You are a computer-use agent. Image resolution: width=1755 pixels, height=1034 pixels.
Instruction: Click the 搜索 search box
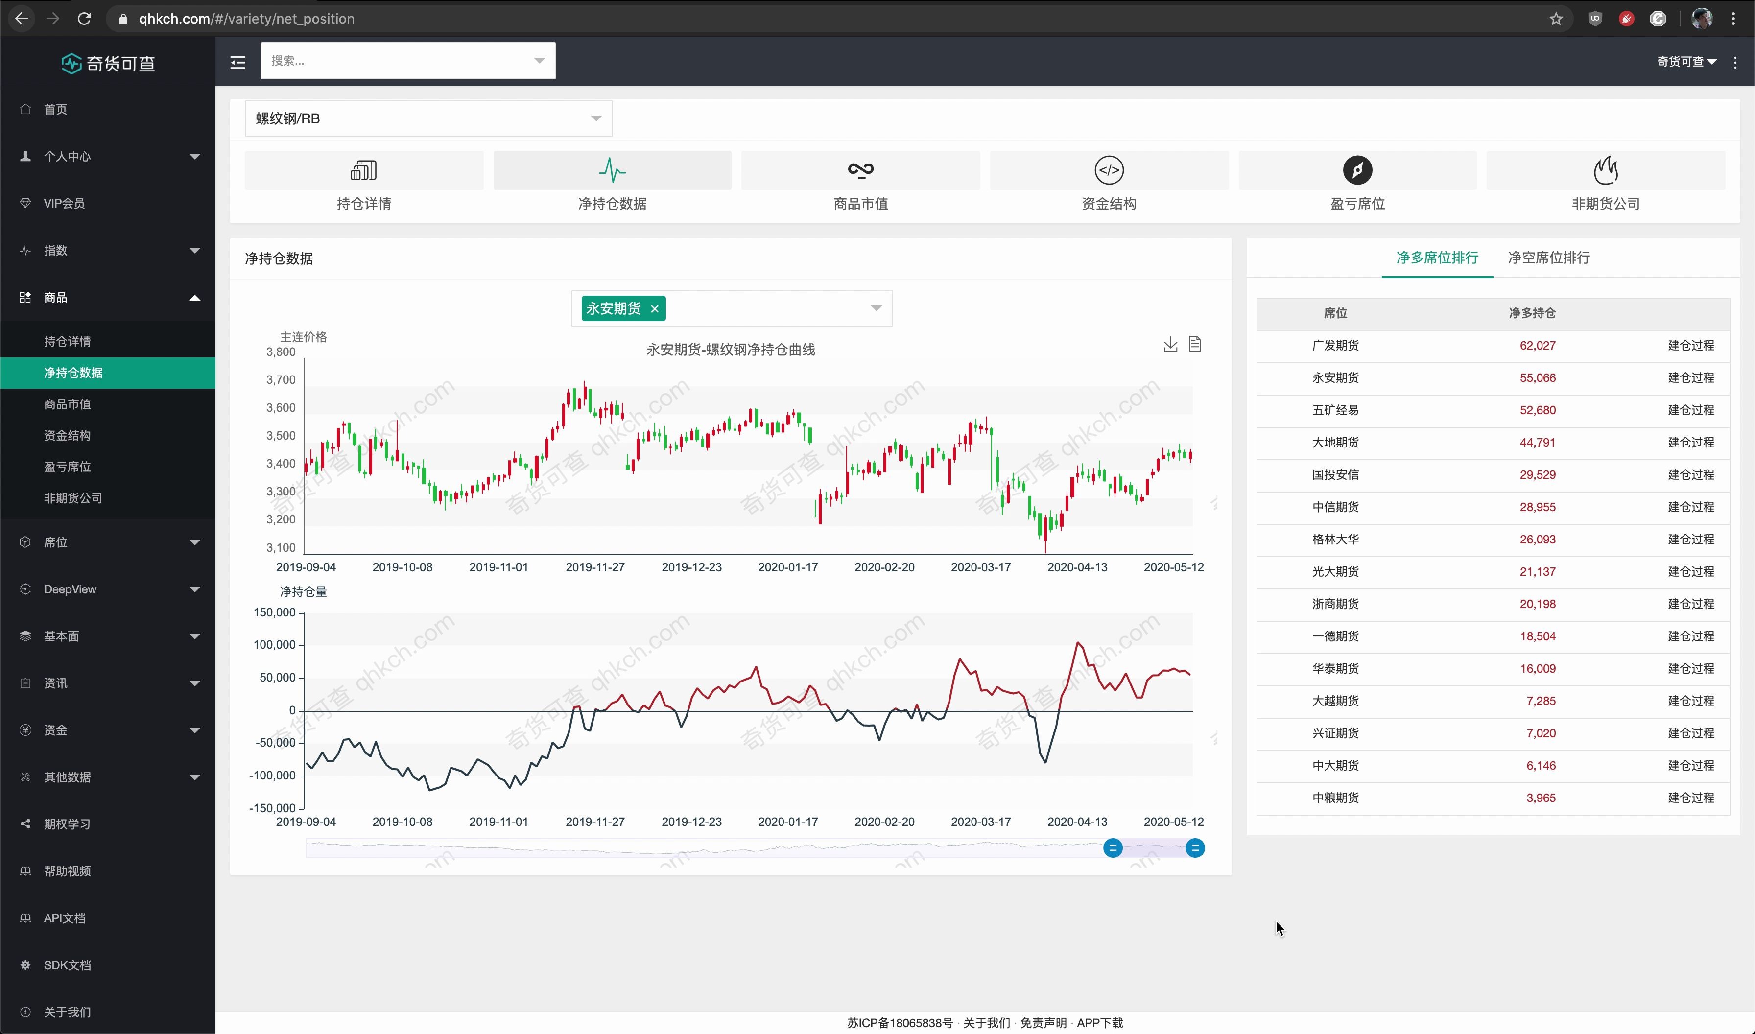pos(407,61)
